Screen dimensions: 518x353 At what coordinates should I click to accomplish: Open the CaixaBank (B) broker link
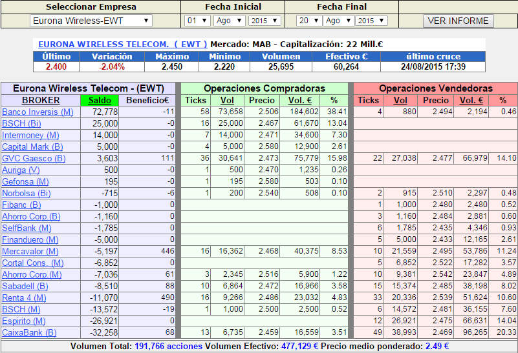[29, 332]
